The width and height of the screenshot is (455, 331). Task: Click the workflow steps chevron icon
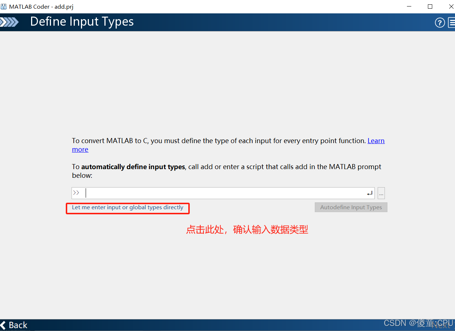9,22
